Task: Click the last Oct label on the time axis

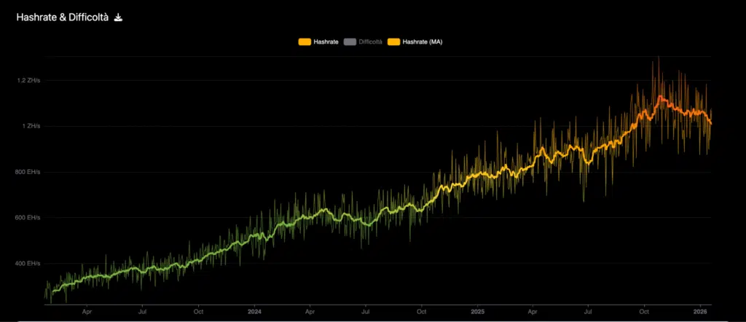Action: coord(644,311)
